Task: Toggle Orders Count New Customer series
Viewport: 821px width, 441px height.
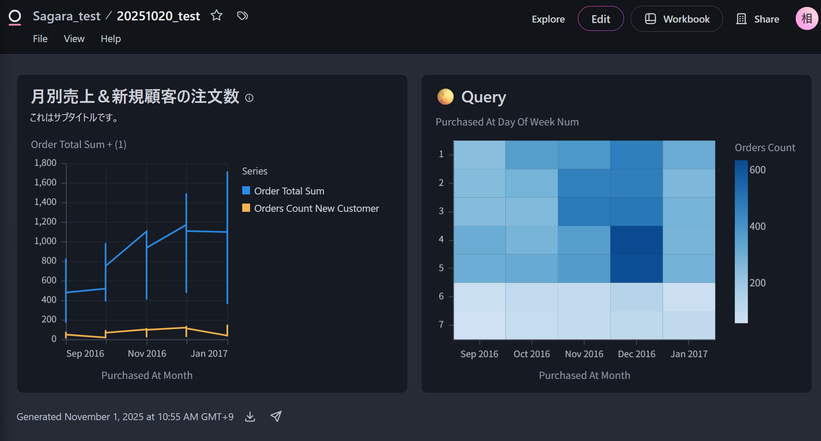Action: (316, 208)
